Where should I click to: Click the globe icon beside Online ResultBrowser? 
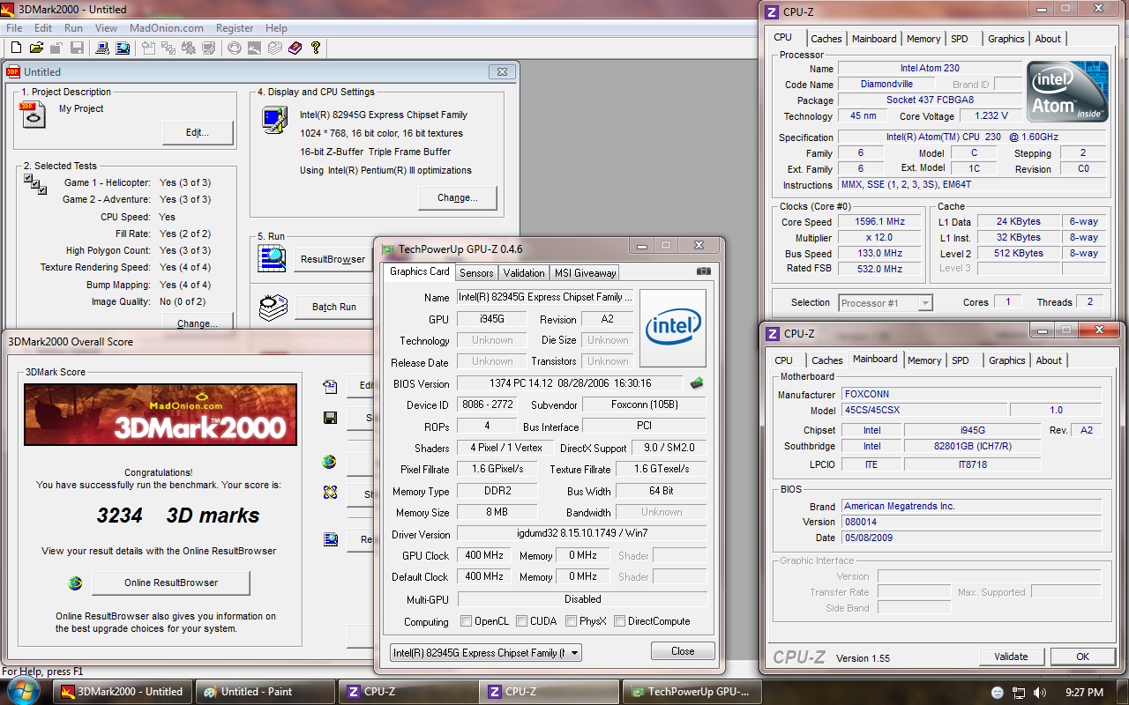click(x=75, y=583)
